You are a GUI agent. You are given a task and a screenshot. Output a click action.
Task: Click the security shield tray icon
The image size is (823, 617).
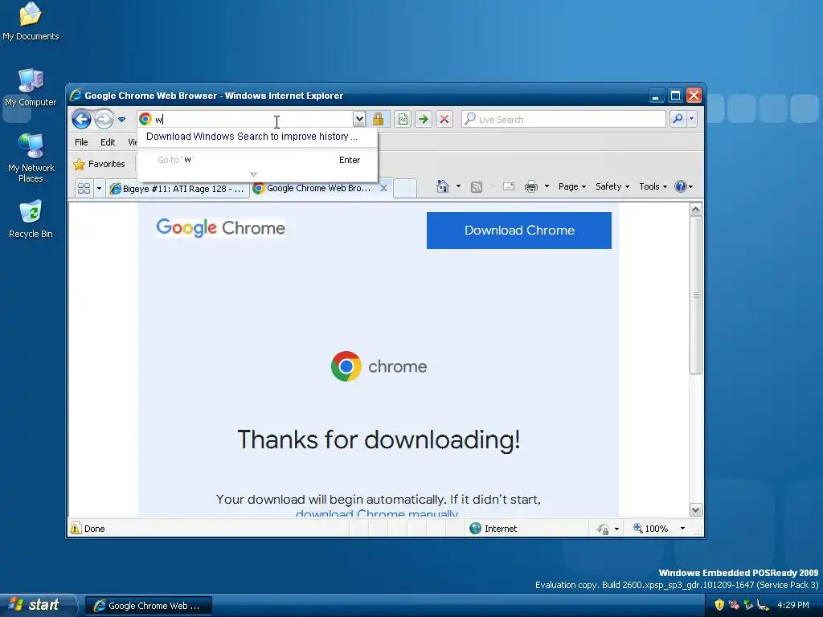(x=719, y=605)
